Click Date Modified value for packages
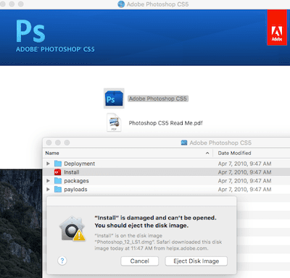Viewport: 290px width, 278px height. 244,181
